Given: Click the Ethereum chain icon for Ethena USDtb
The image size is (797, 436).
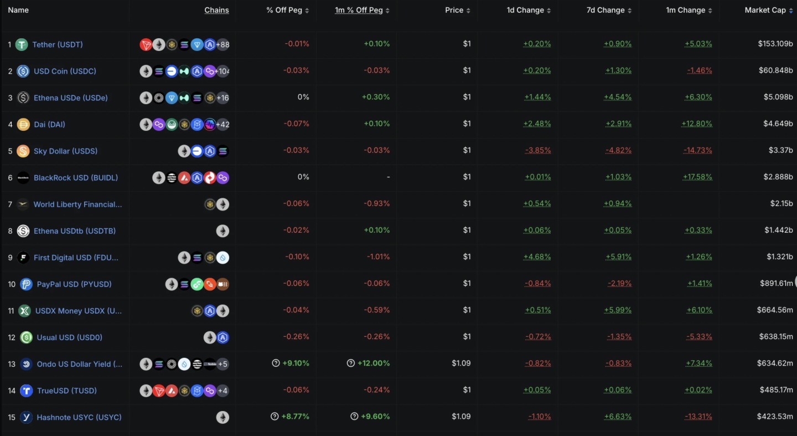Looking at the screenshot, I should coord(222,231).
